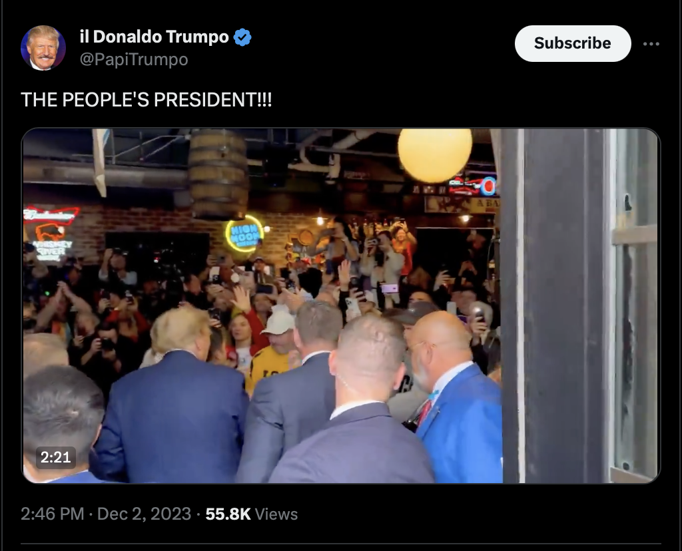The image size is (682, 551).
Task: Click the blue verified checkmark badge
Action: pyautogui.click(x=242, y=37)
